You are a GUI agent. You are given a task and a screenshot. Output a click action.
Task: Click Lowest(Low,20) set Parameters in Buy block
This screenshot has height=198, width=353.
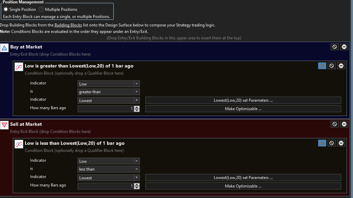(x=243, y=100)
